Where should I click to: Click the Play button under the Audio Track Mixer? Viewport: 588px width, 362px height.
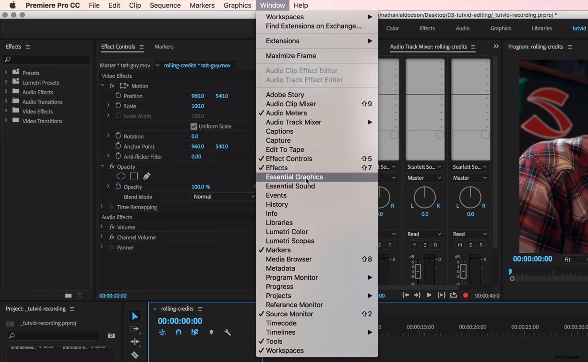(x=429, y=295)
